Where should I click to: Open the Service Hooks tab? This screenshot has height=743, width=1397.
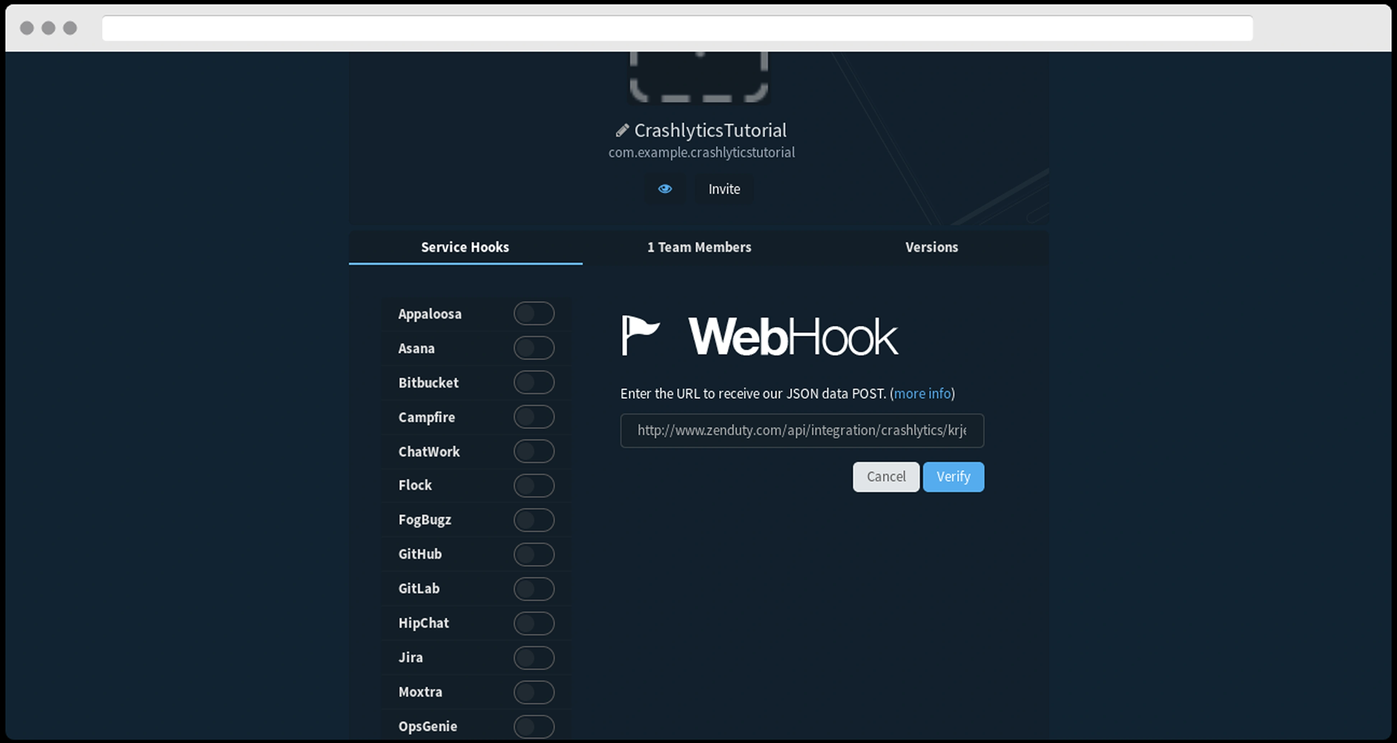click(465, 247)
